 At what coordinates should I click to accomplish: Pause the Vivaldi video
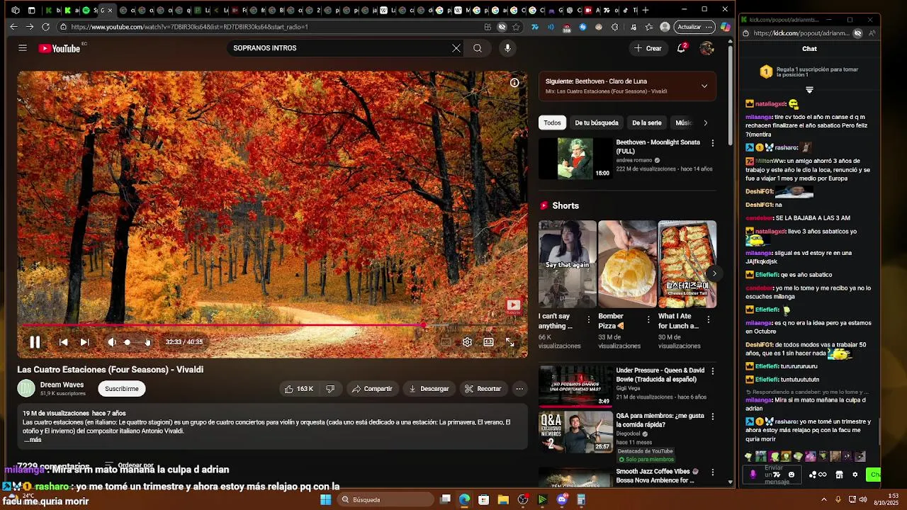tap(35, 342)
